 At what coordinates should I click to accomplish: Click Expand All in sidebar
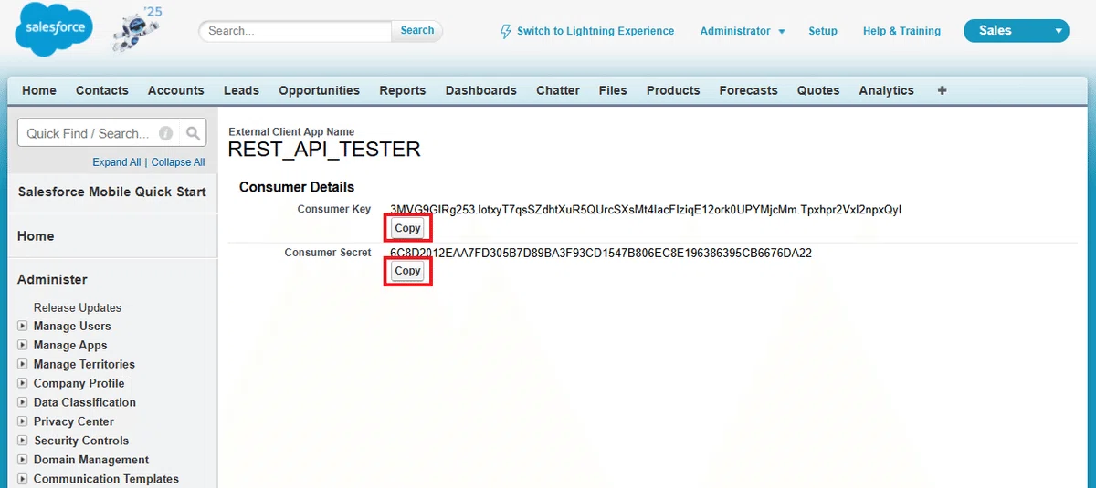pos(117,162)
